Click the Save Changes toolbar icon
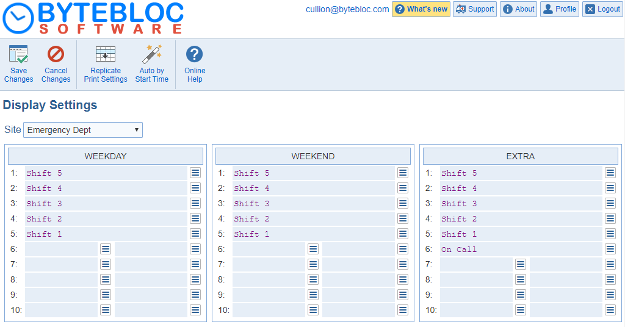This screenshot has height=327, width=625. pyautogui.click(x=19, y=54)
